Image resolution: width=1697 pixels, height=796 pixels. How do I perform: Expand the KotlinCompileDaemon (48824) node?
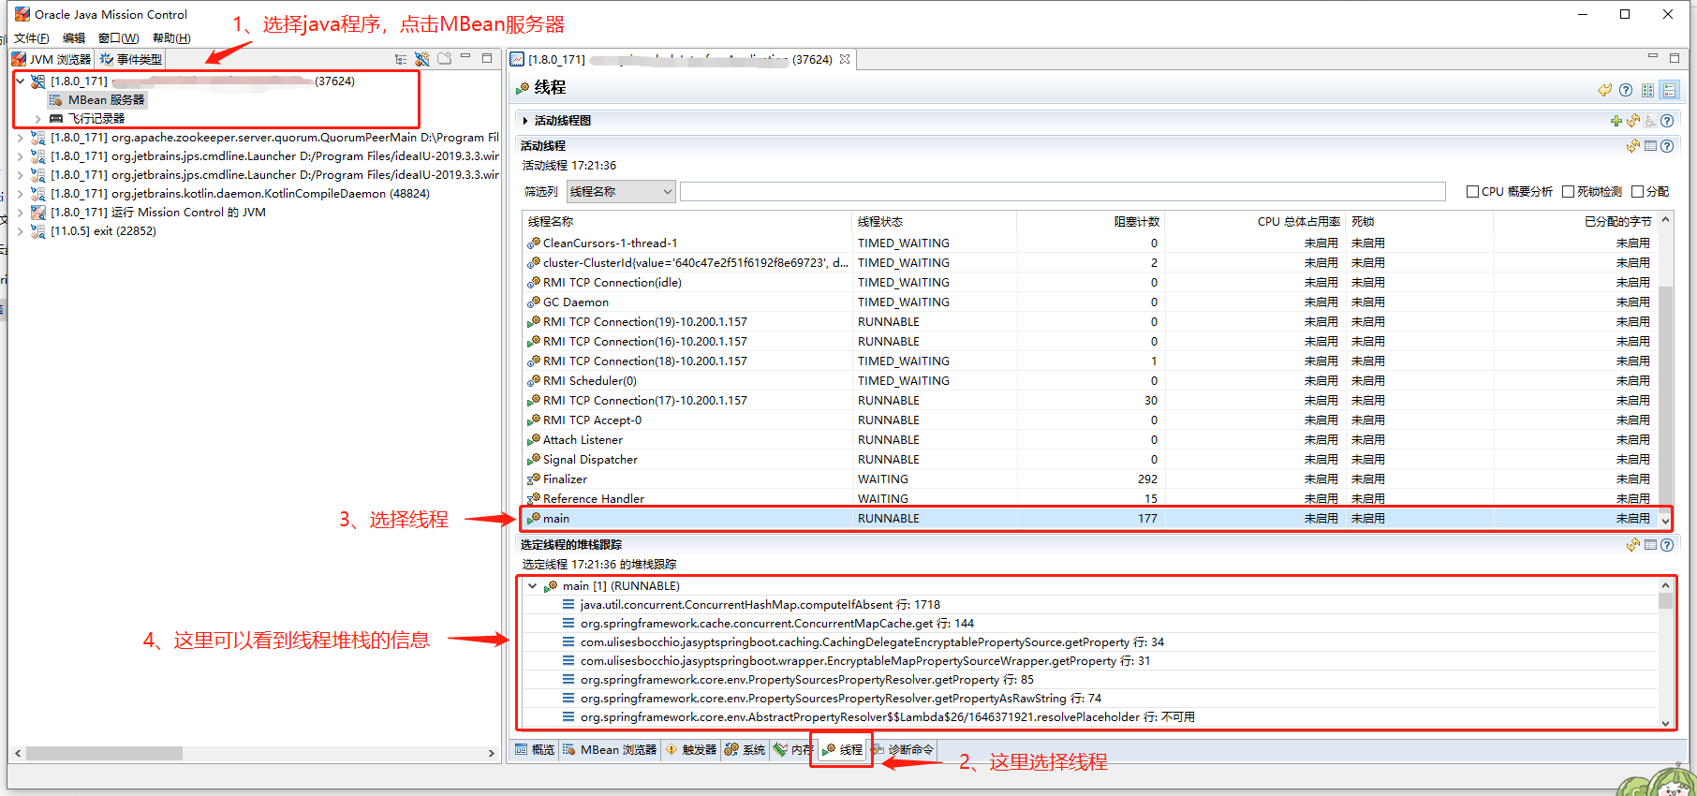coord(21,194)
